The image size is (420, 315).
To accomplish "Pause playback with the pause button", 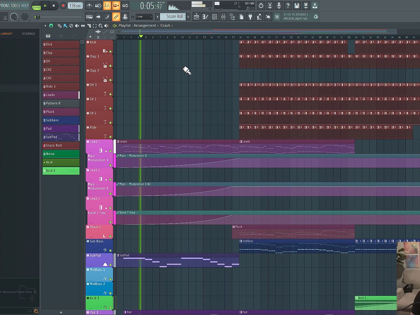I will pos(45,6).
